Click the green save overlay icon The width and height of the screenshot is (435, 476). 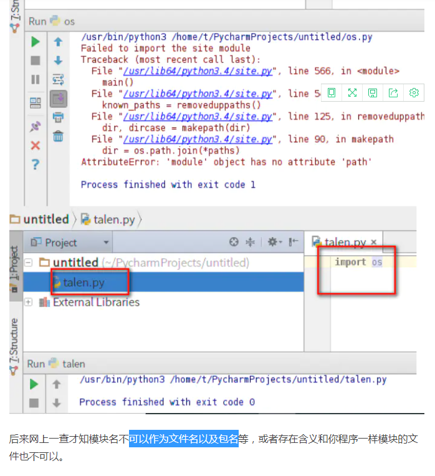tap(373, 92)
